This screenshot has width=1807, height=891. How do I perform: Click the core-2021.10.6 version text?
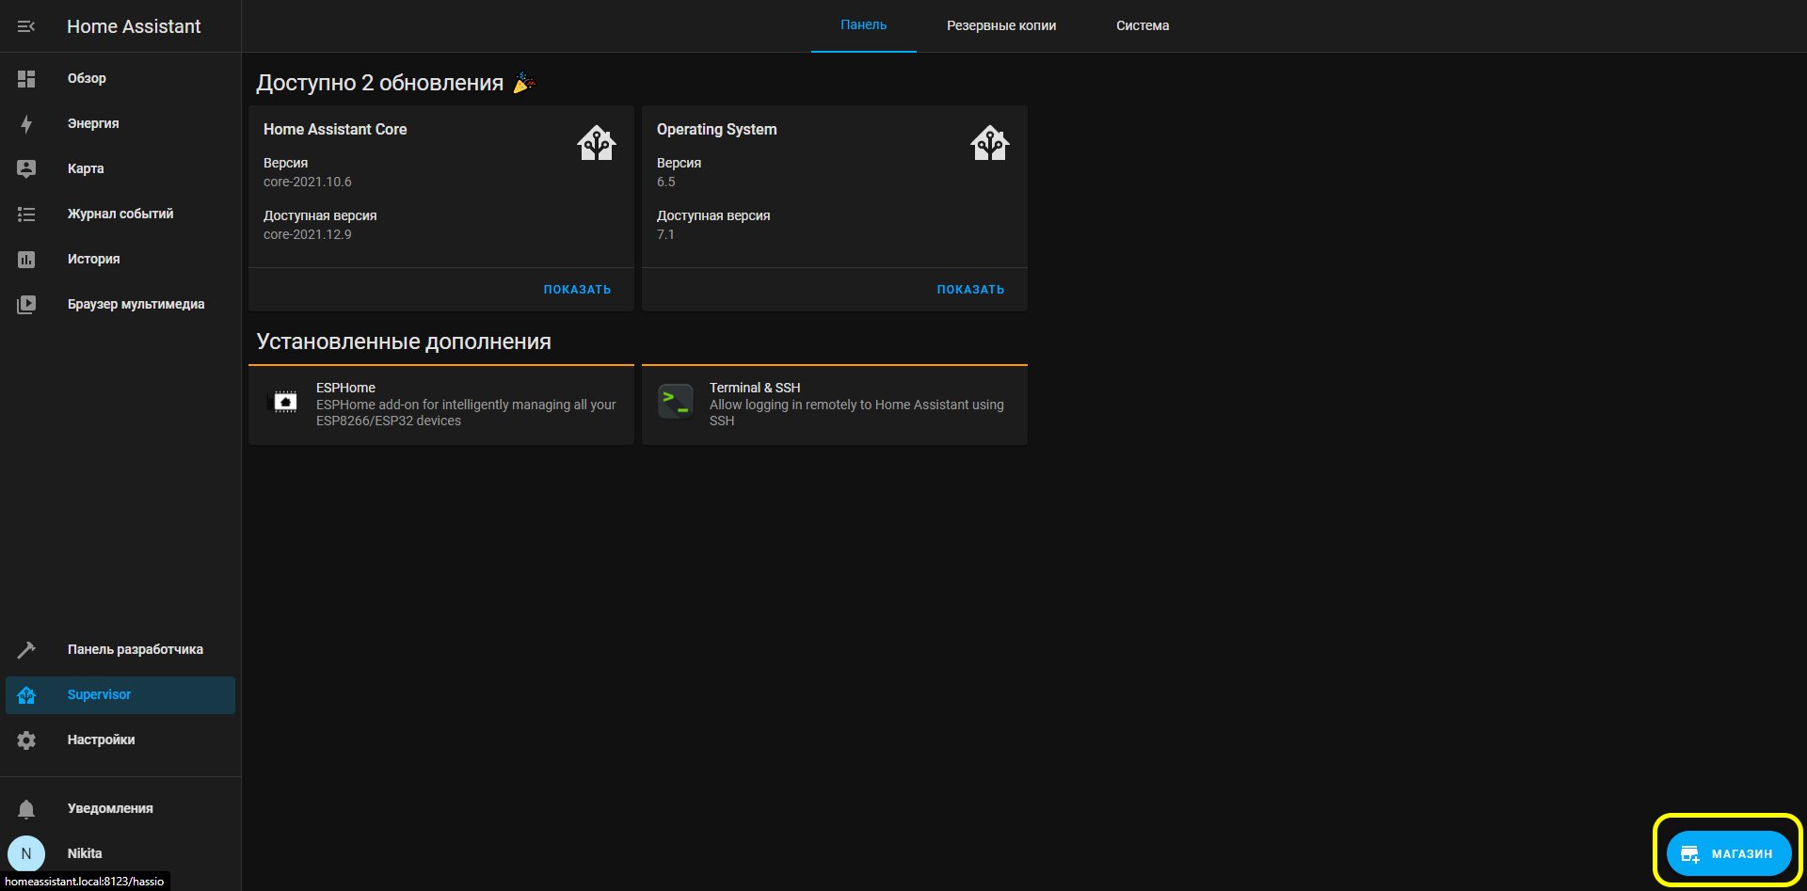pyautogui.click(x=308, y=182)
